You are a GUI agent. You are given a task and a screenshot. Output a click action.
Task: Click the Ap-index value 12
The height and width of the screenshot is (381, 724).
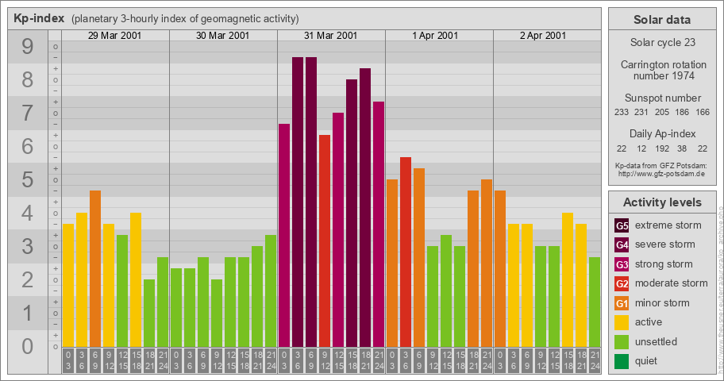[641, 148]
